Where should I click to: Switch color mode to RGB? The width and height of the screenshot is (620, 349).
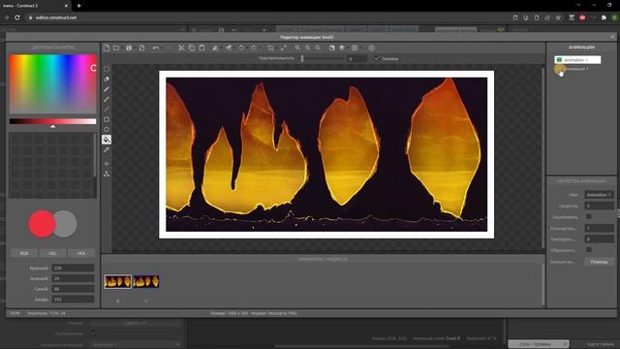pyautogui.click(x=24, y=253)
